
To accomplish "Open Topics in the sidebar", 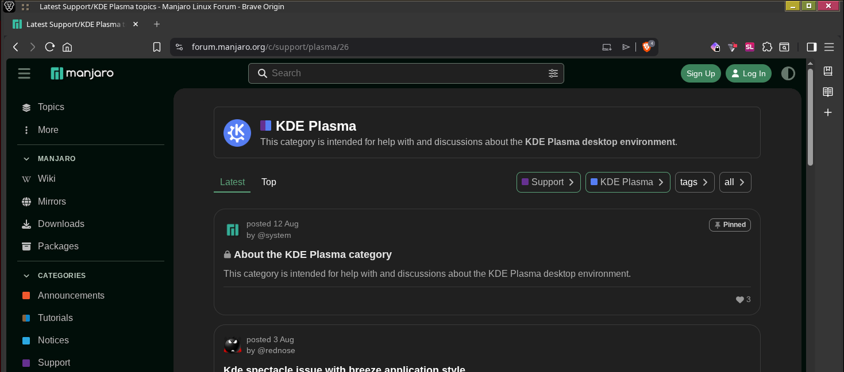I will pyautogui.click(x=51, y=107).
